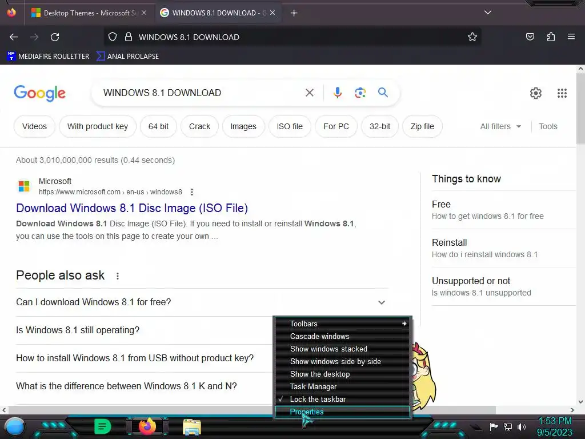Filter results by Videos
Screen dimensions: 585x439
tap(34, 126)
